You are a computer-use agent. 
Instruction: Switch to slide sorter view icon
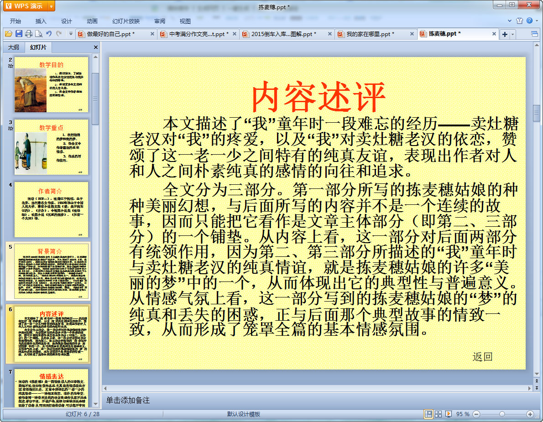click(438, 414)
